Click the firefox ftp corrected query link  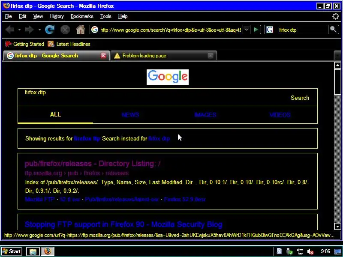click(87, 138)
